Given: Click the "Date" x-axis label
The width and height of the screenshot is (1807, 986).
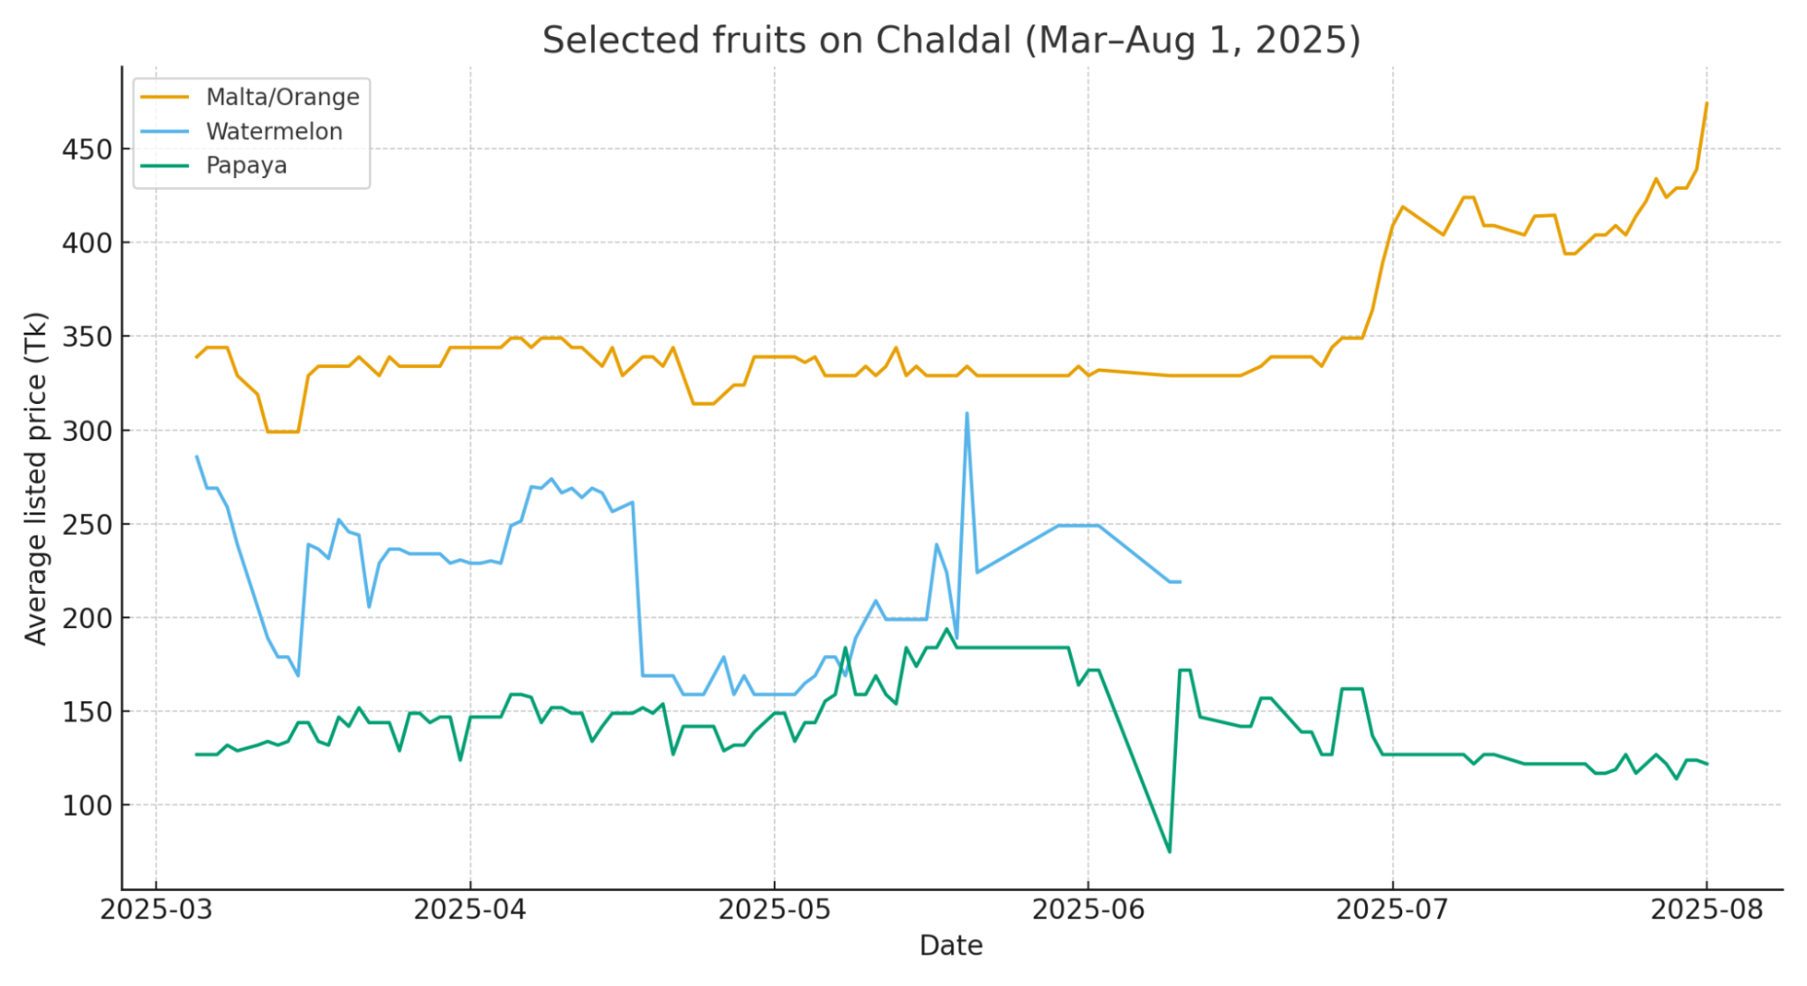Looking at the screenshot, I should pyautogui.click(x=950, y=946).
